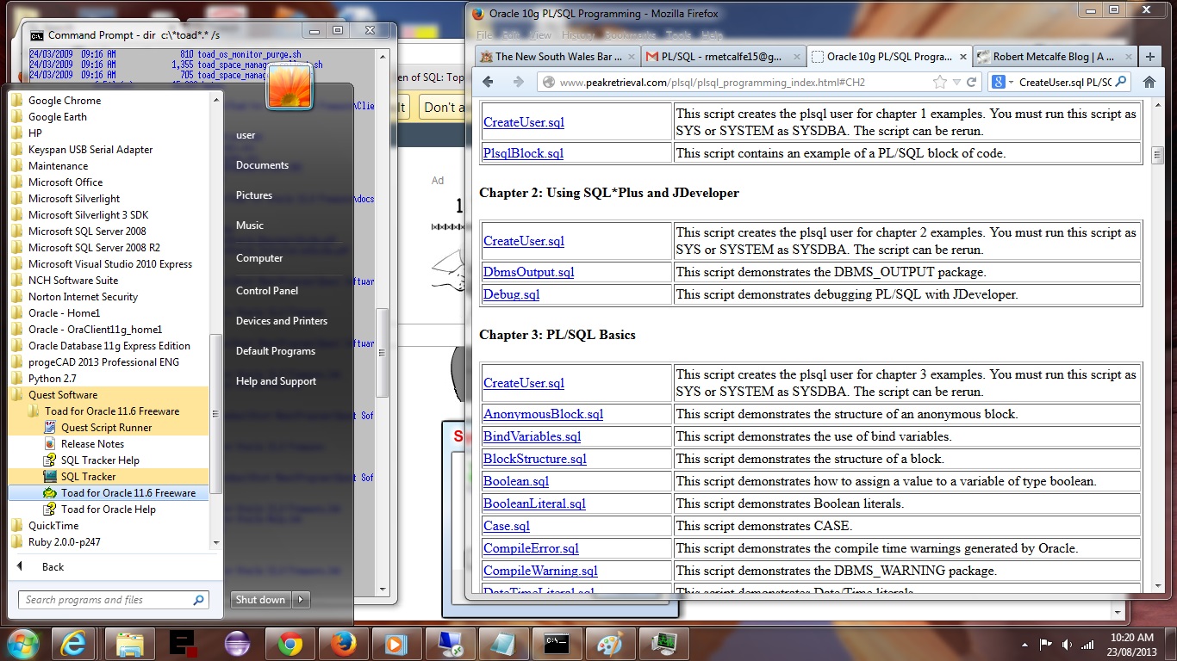Switch to Firefox via taskbar icon

pyautogui.click(x=342, y=643)
